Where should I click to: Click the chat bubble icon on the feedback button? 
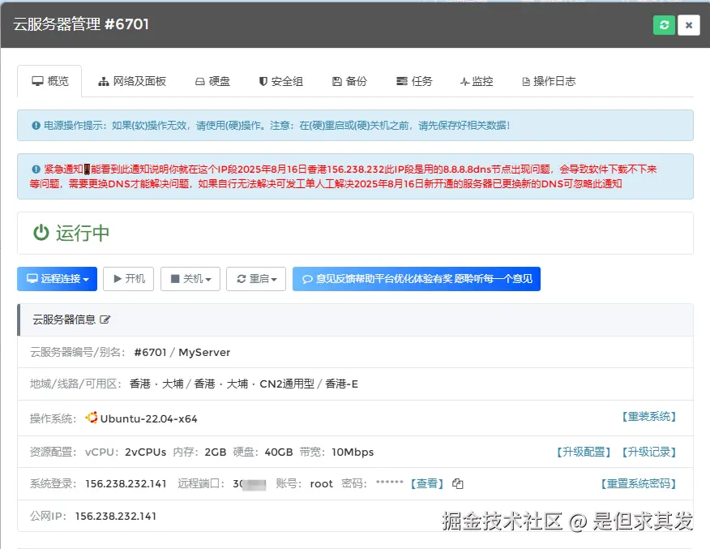[x=309, y=278]
